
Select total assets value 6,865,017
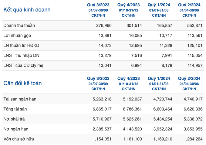102,109
